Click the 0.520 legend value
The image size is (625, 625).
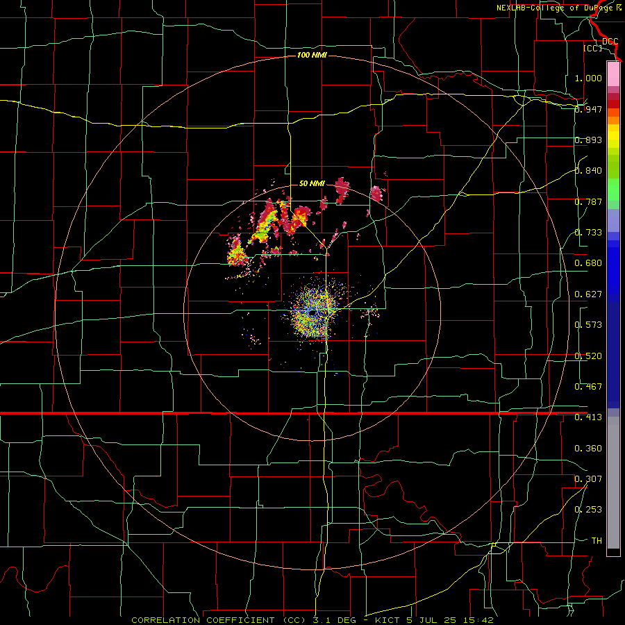click(x=588, y=356)
